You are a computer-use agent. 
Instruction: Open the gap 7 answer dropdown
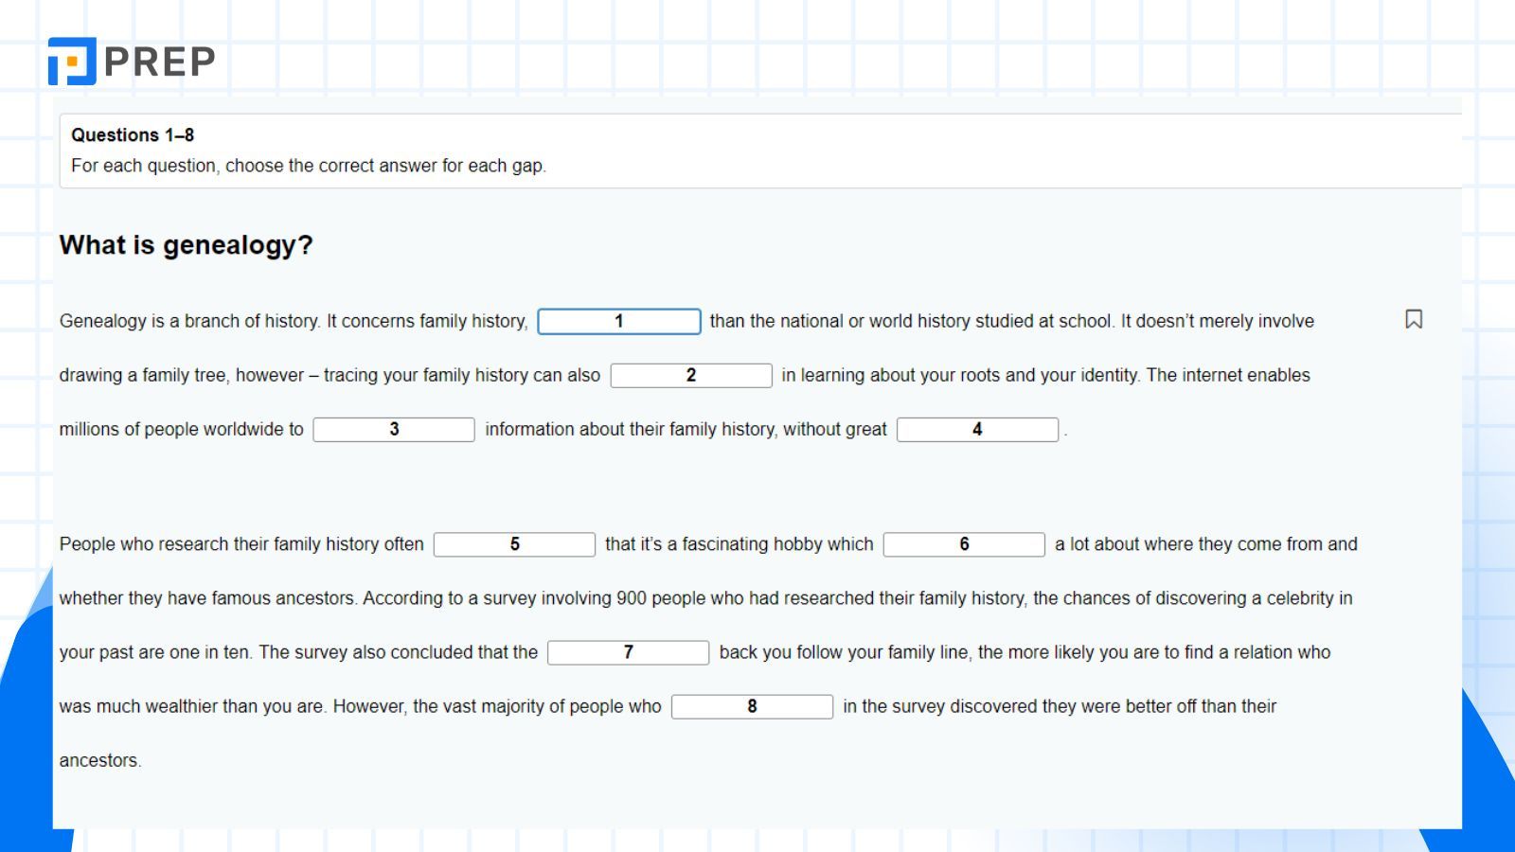(628, 652)
